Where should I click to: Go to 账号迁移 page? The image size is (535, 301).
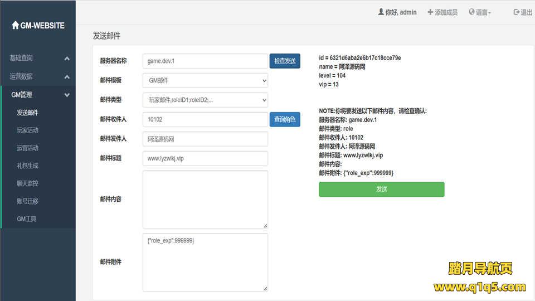click(x=27, y=201)
